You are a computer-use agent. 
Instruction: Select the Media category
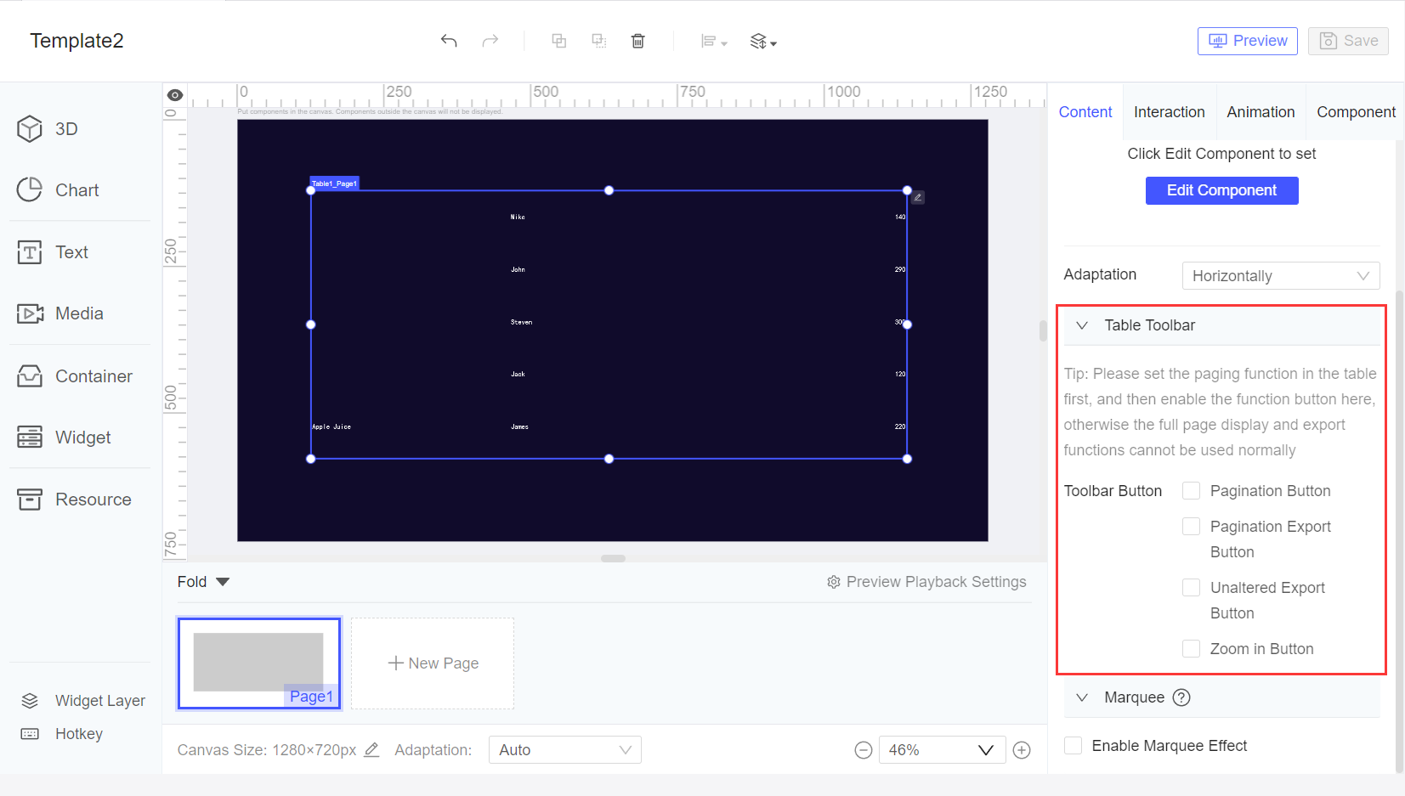point(78,313)
